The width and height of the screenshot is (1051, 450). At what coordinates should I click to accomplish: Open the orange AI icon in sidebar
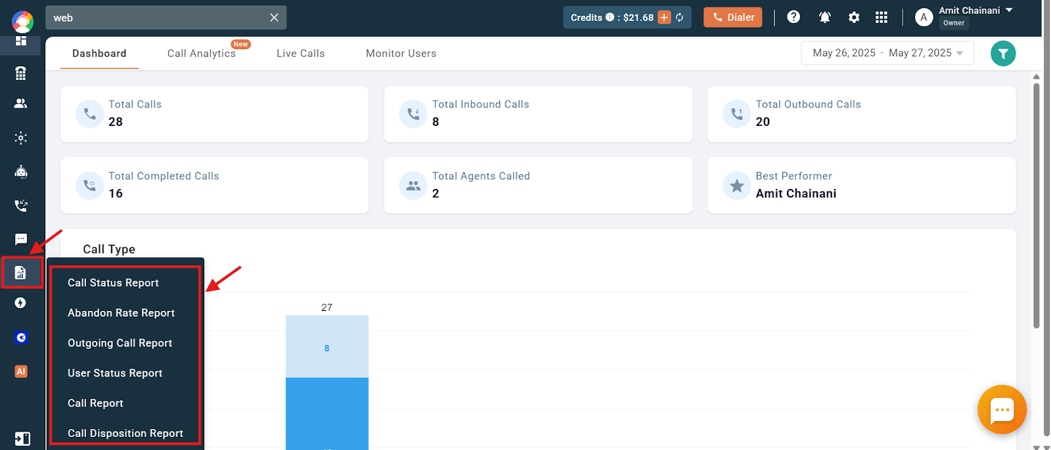click(21, 371)
